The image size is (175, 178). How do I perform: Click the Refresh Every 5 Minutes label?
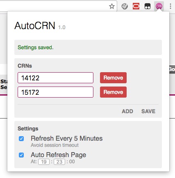pos(67,138)
